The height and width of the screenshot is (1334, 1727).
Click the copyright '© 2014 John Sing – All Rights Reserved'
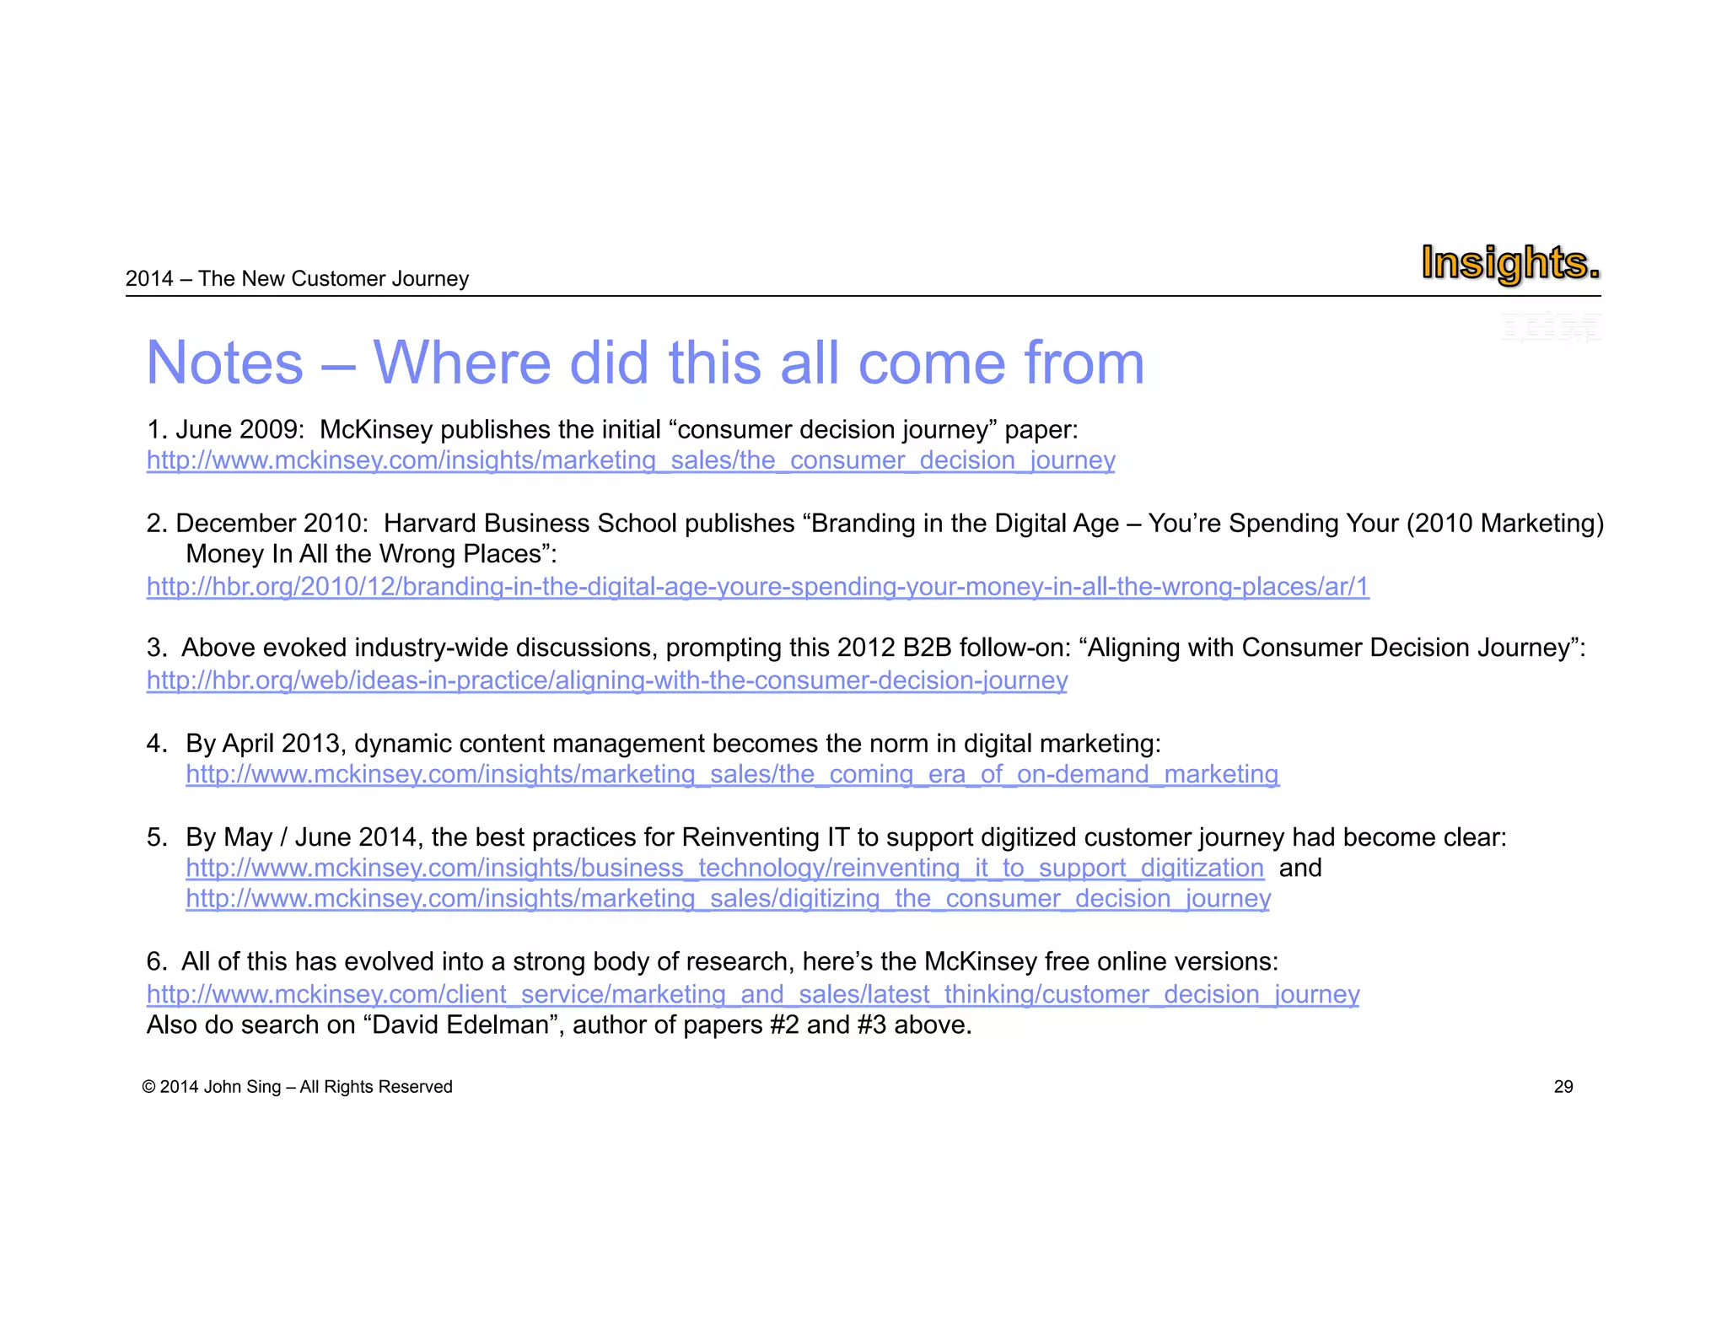pos(298,1087)
